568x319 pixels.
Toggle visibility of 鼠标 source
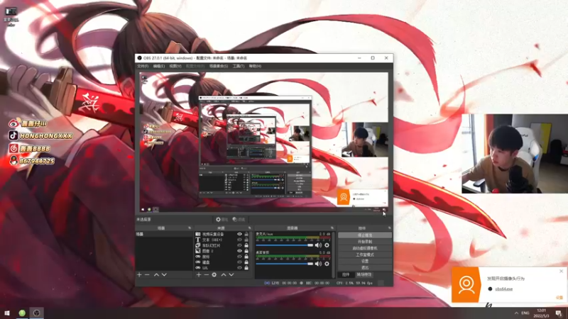tap(239, 257)
